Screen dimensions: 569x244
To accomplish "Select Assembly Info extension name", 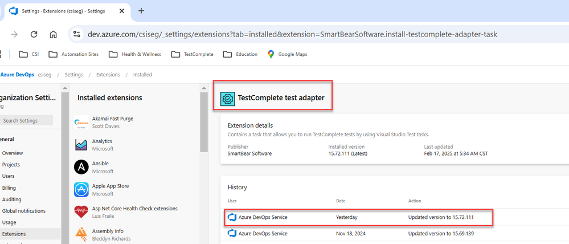I will (x=108, y=231).
